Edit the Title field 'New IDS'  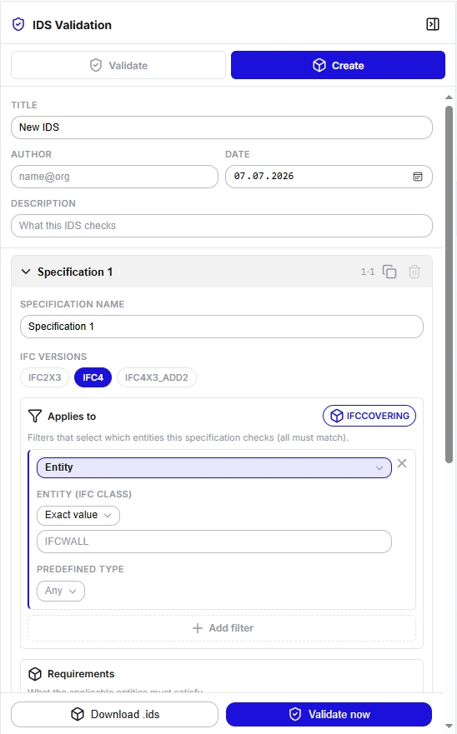[x=222, y=127]
